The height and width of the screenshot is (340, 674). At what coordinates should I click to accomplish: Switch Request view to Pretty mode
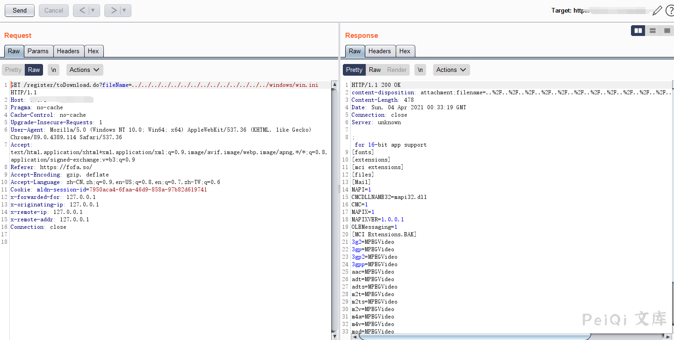tap(13, 70)
